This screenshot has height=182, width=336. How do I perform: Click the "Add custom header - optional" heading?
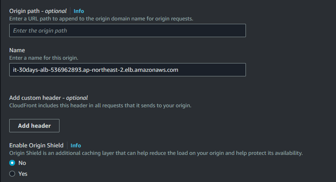[x=49, y=98]
